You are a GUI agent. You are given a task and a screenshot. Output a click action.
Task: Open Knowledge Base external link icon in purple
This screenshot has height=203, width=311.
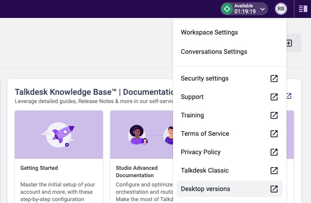click(289, 96)
